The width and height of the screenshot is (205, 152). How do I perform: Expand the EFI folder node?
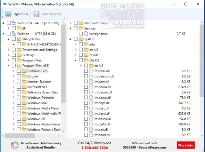[9, 28]
